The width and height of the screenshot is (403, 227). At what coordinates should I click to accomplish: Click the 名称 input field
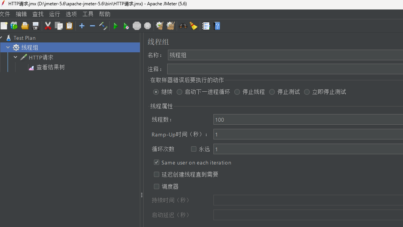(285, 55)
